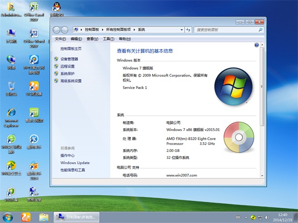Open the file explorer folder on taskbar
This screenshot has height=223, width=298.
point(44,217)
